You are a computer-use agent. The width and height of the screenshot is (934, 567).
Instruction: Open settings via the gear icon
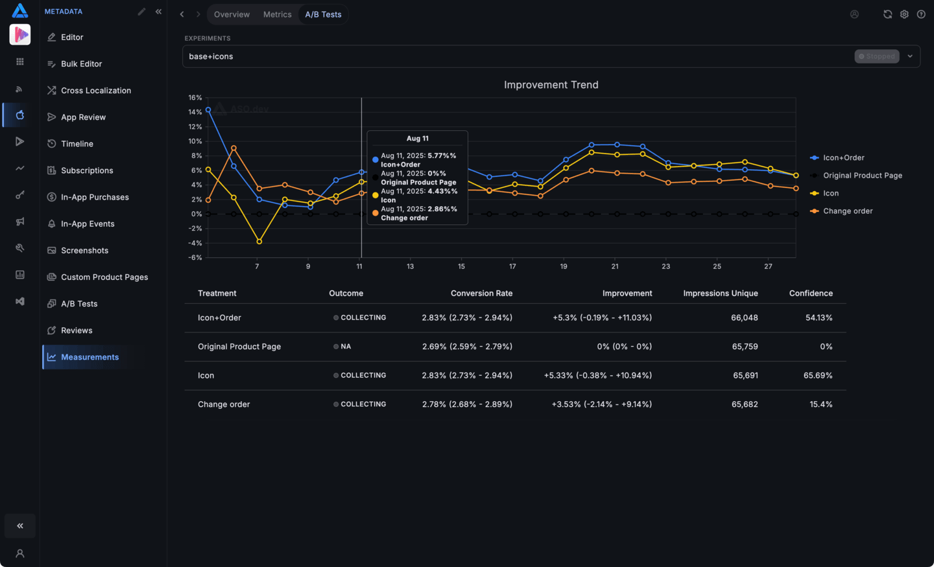[904, 14]
